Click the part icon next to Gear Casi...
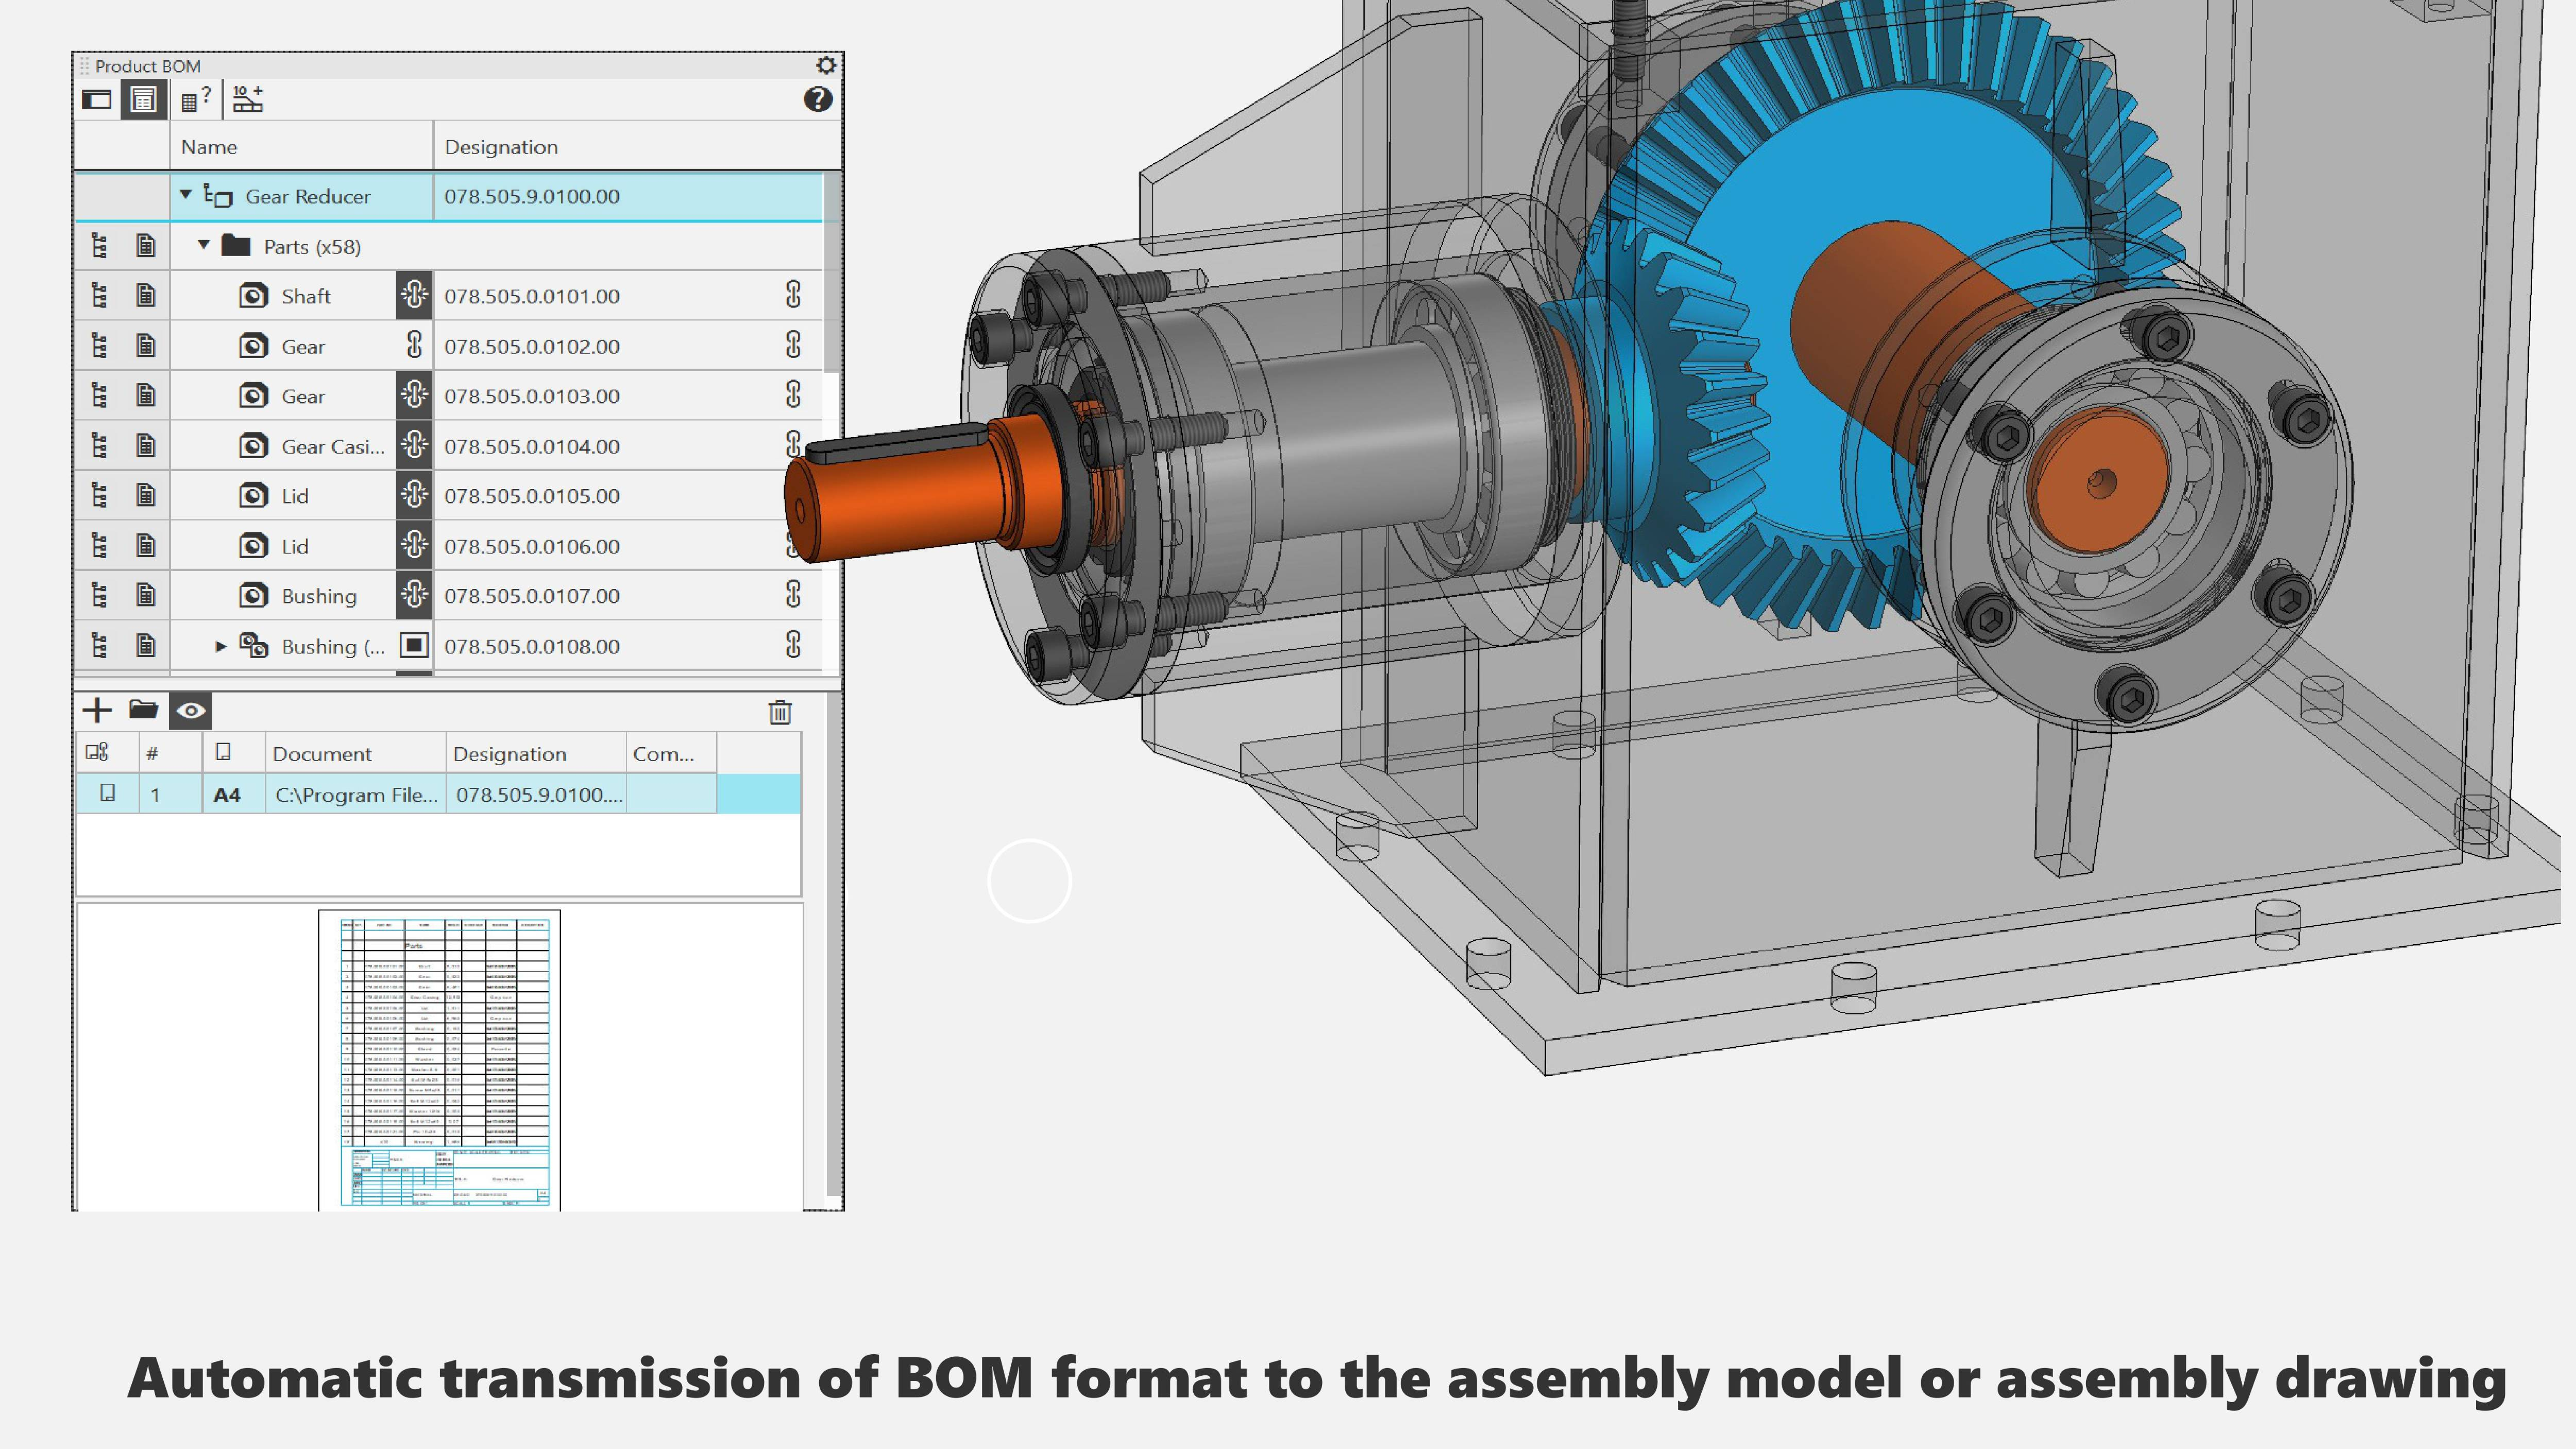This screenshot has width=2576, height=1449. click(x=254, y=446)
